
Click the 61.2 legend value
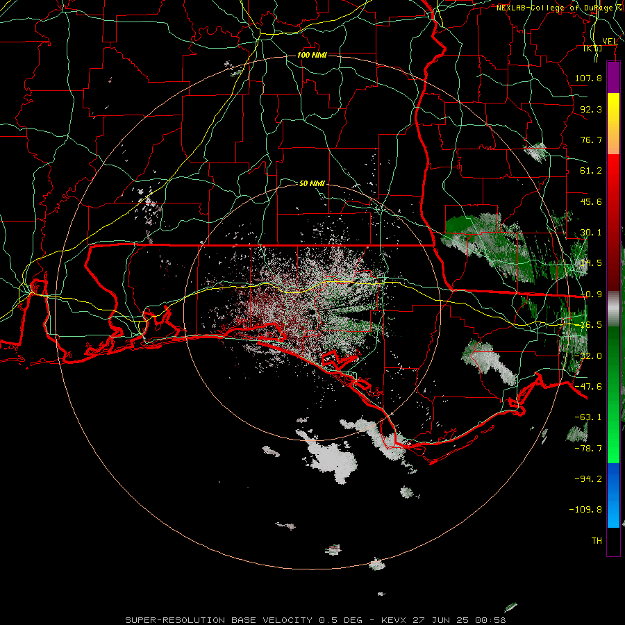tap(591, 171)
